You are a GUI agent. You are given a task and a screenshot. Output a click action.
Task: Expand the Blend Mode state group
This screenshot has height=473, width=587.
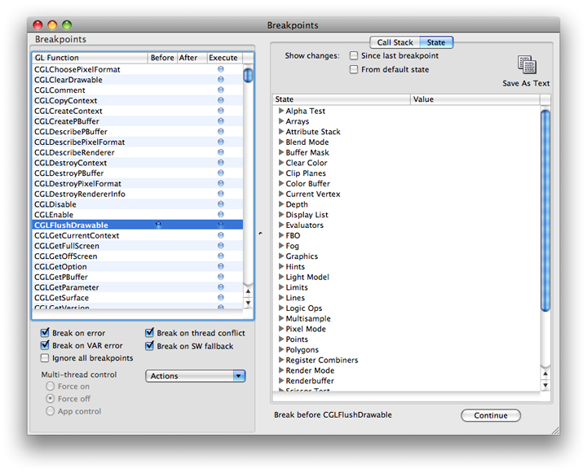280,142
